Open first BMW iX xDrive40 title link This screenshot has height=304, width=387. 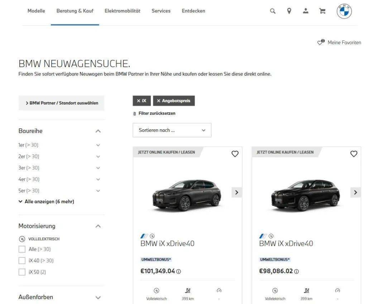pos(167,243)
